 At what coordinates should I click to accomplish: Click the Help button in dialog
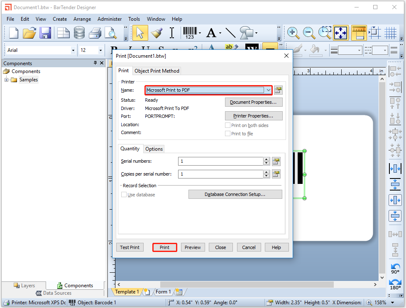click(276, 247)
